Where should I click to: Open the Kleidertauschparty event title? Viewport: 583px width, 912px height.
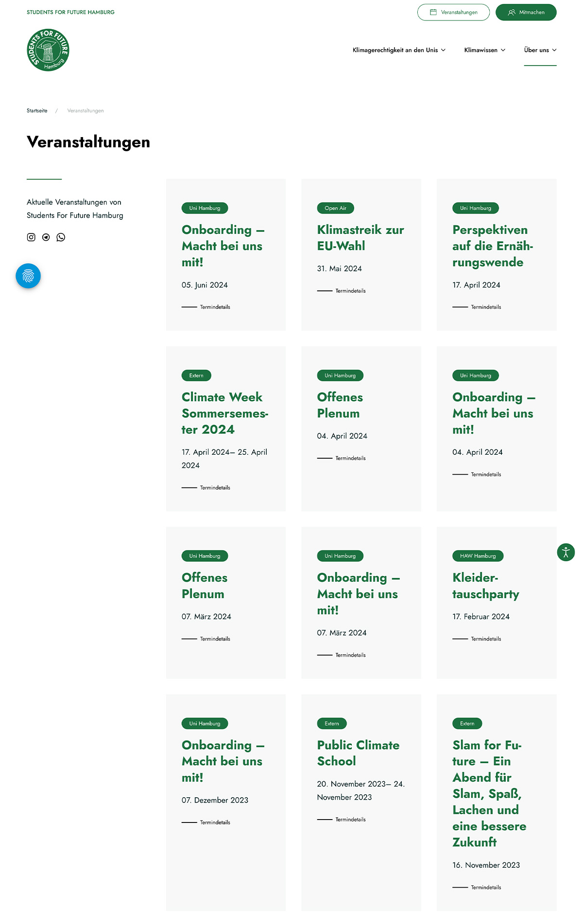click(x=486, y=586)
